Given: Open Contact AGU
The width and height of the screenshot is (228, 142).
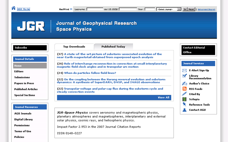Looking at the screenshot, I should point(197,110).
